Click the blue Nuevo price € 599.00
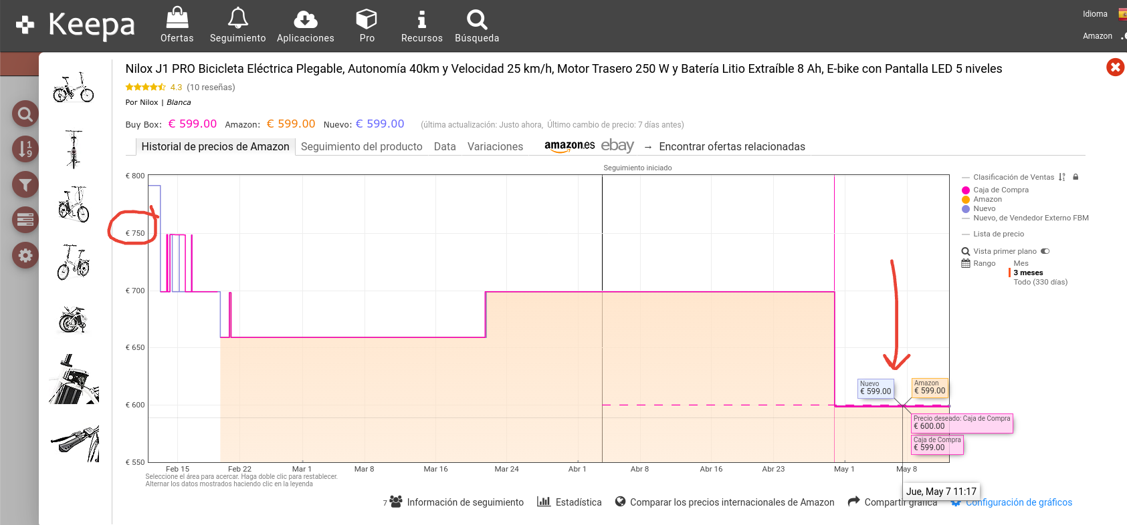The image size is (1127, 525). tap(380, 124)
